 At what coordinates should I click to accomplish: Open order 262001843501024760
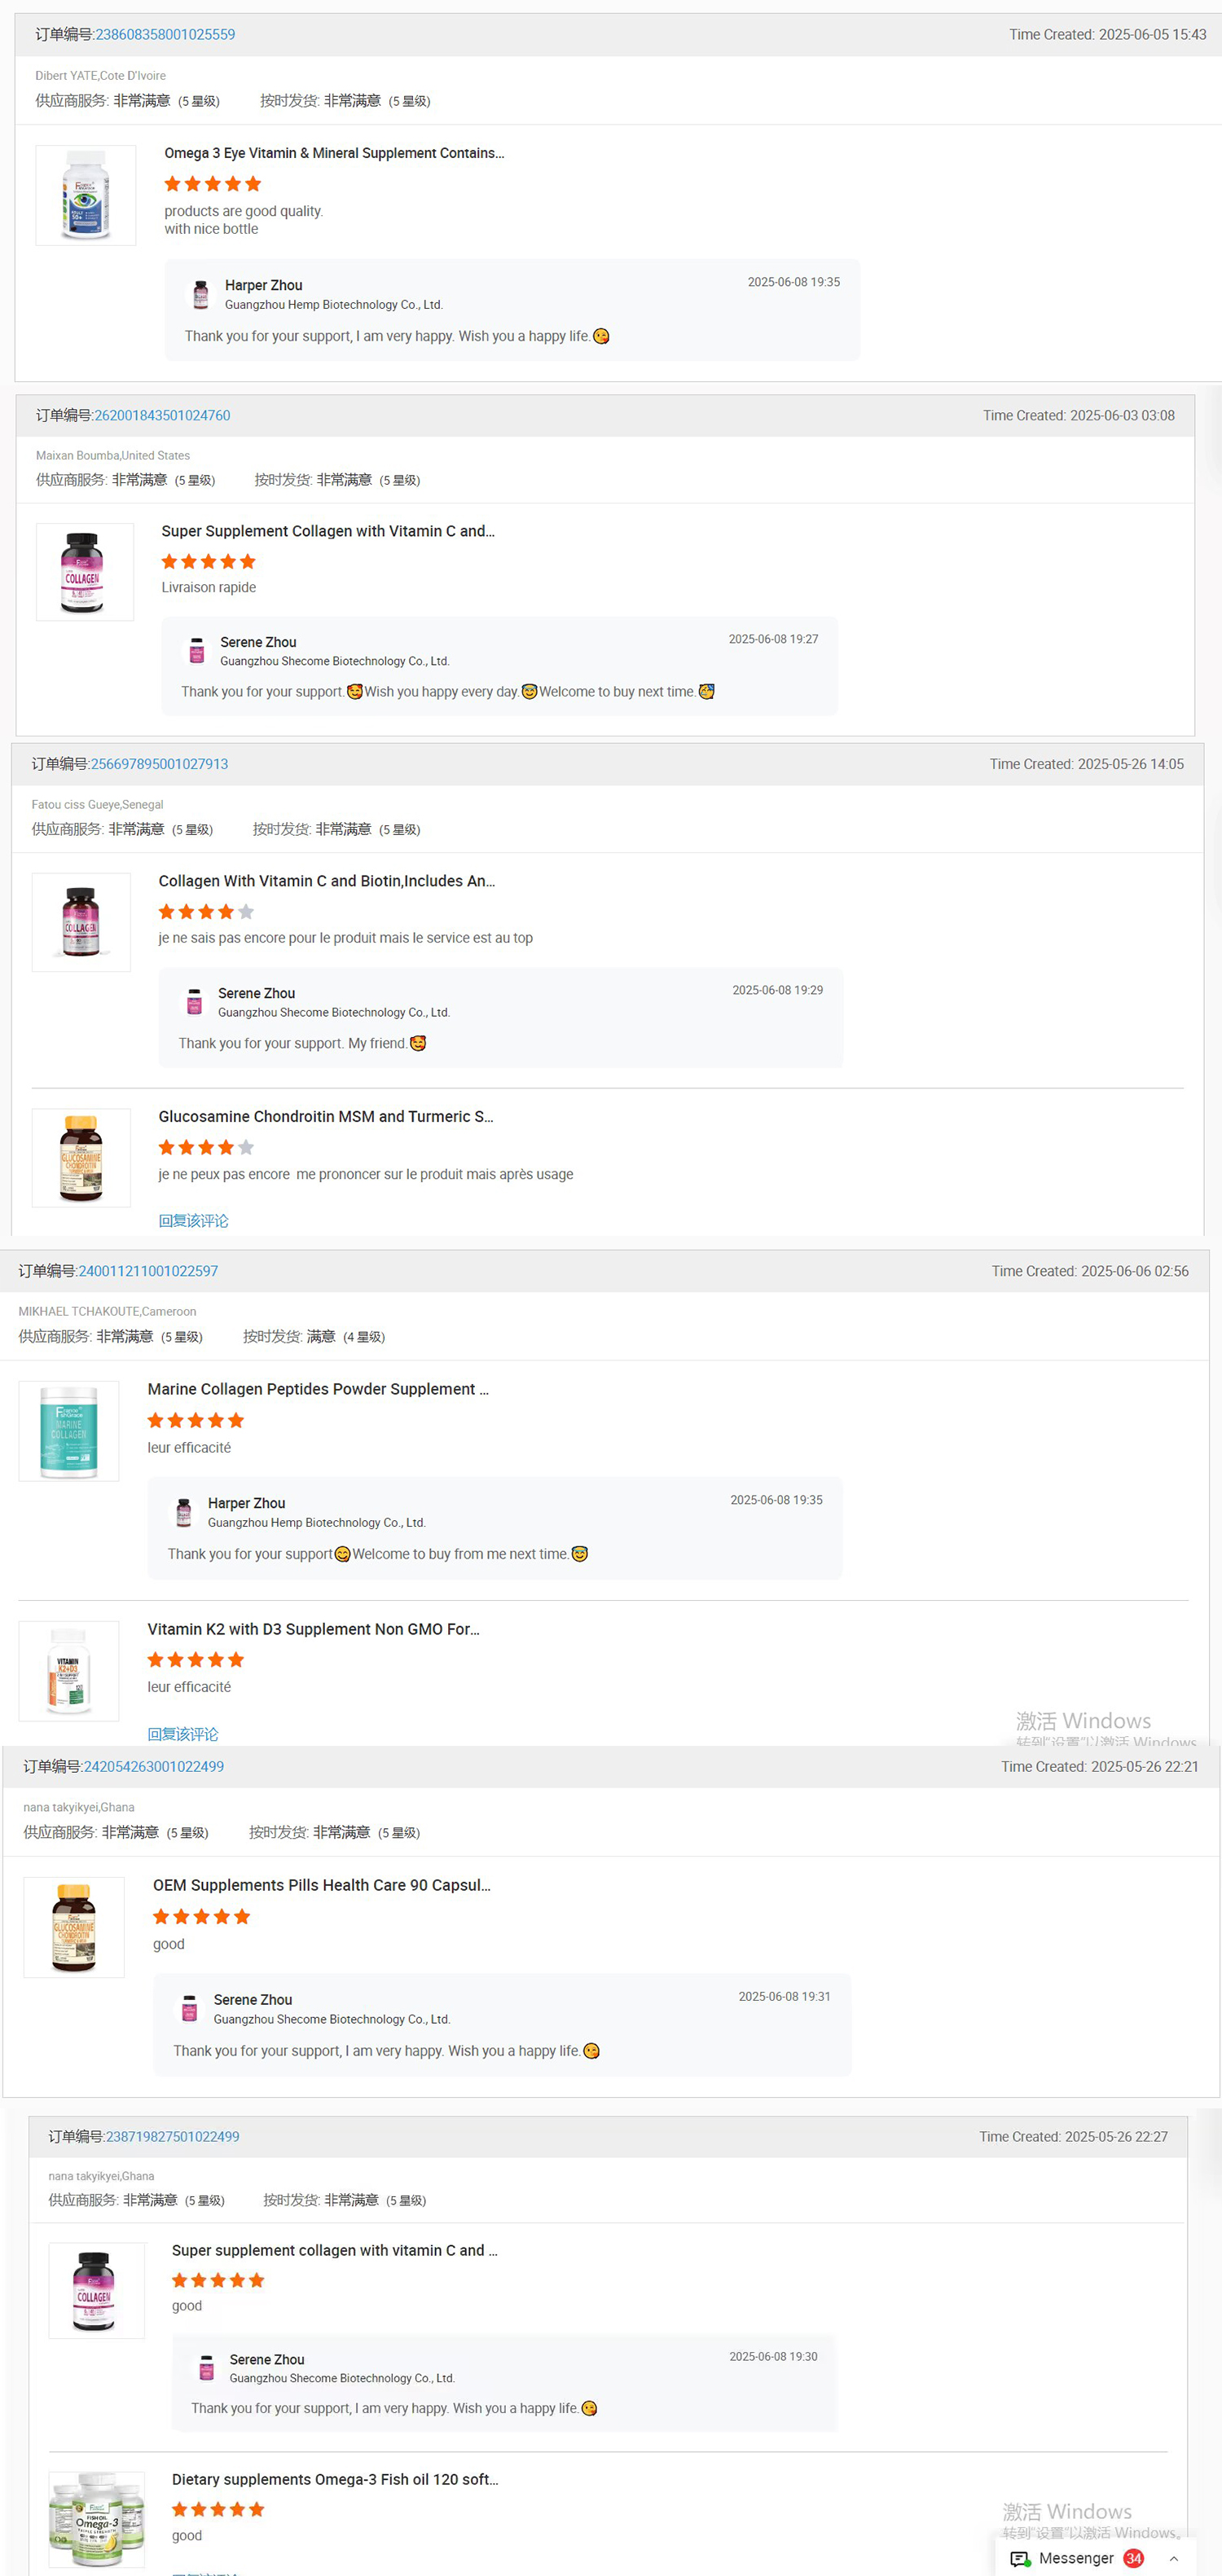click(x=162, y=414)
